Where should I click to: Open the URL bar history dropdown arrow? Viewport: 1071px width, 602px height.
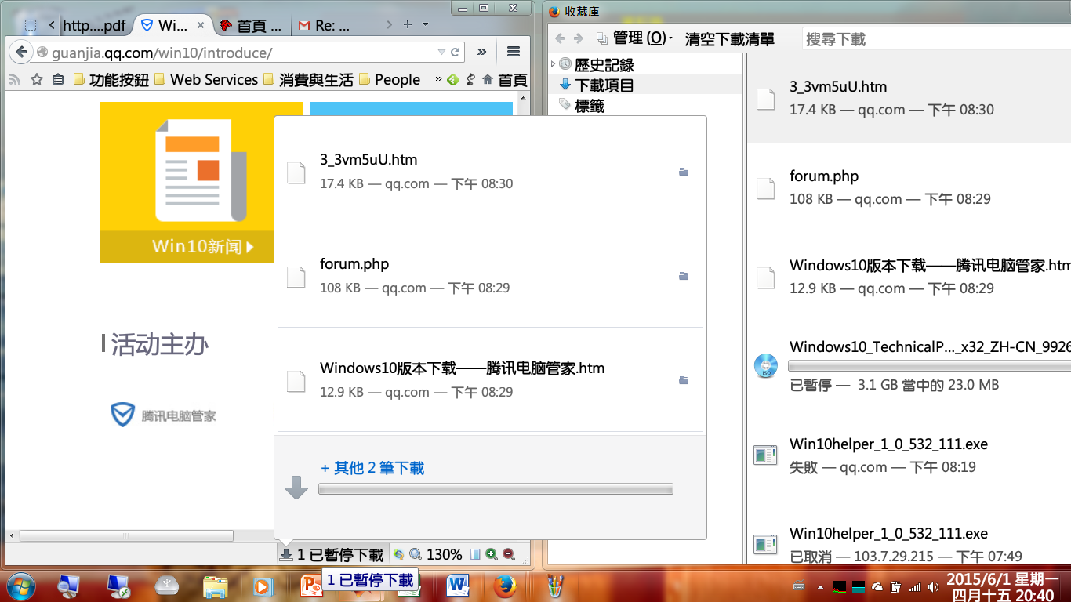(x=441, y=53)
